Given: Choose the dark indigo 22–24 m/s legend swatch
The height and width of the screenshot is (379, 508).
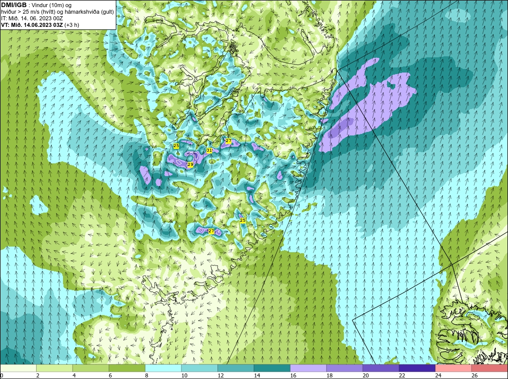Looking at the screenshot, I should tap(417, 368).
